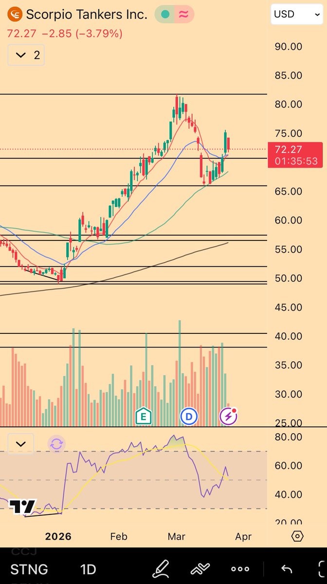
Task: Click the RSI 80.00 scale label
Action: point(289,437)
